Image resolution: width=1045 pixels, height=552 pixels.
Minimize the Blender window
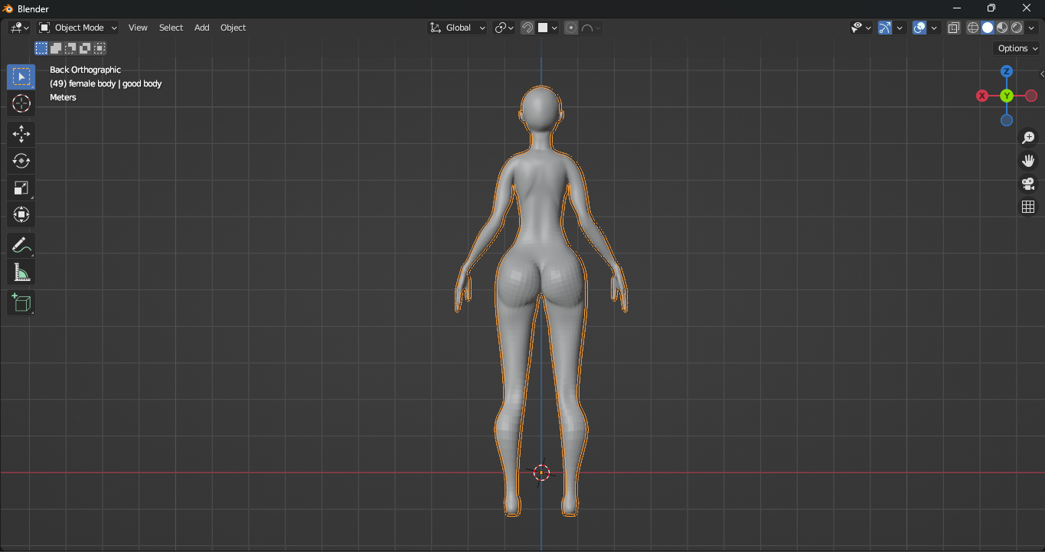click(955, 8)
